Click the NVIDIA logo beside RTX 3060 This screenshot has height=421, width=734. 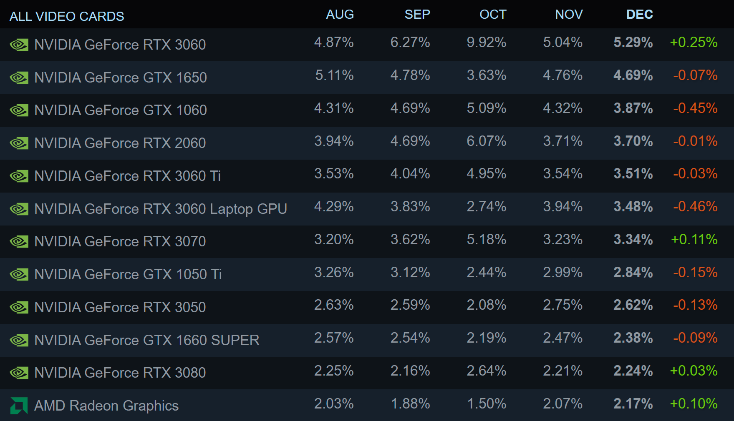point(19,45)
